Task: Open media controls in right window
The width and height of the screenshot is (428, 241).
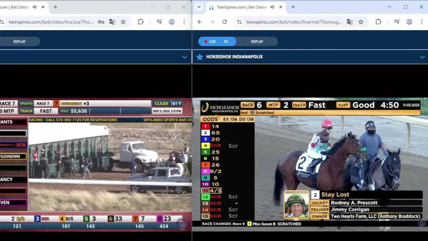Action: (397, 22)
